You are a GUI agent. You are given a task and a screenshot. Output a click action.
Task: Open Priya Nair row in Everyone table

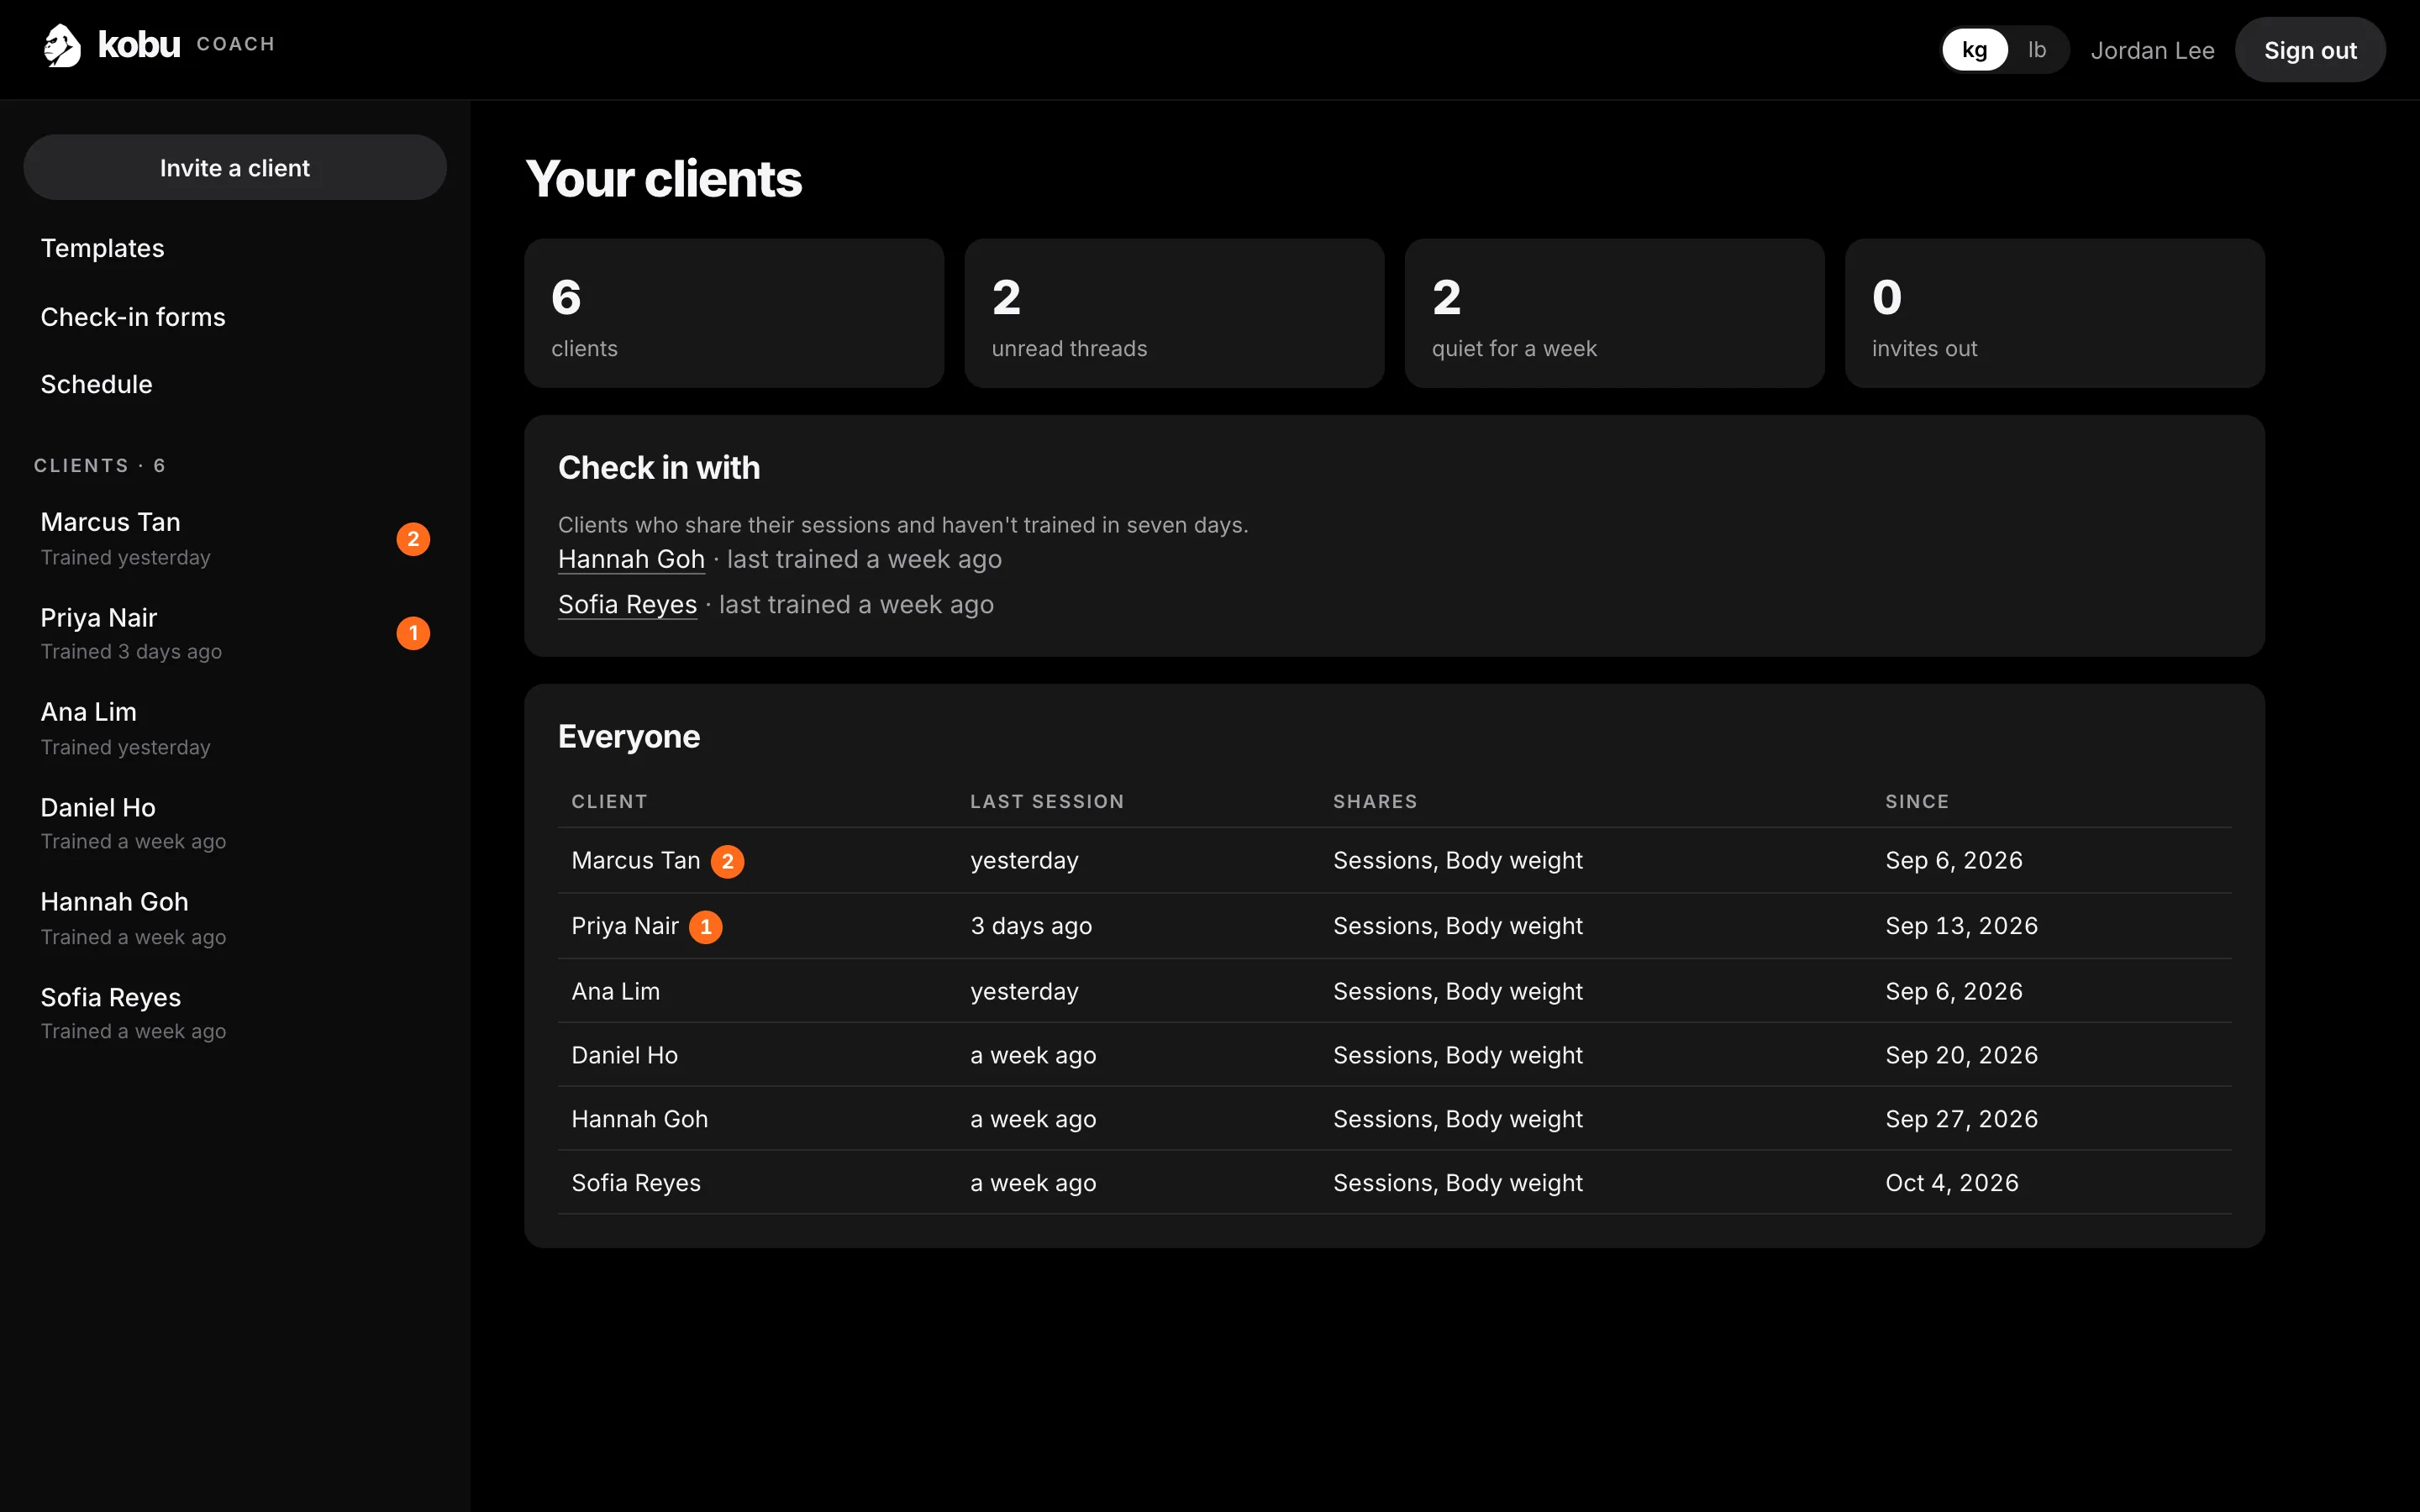(x=1394, y=926)
